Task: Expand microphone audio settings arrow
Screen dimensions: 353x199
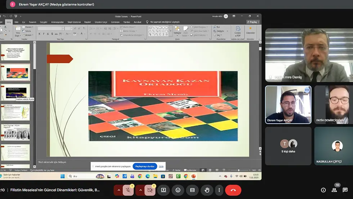Action: (x=118, y=190)
